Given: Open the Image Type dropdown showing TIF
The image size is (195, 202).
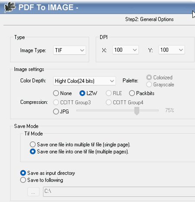Looking at the screenshot, I should coord(70,50).
